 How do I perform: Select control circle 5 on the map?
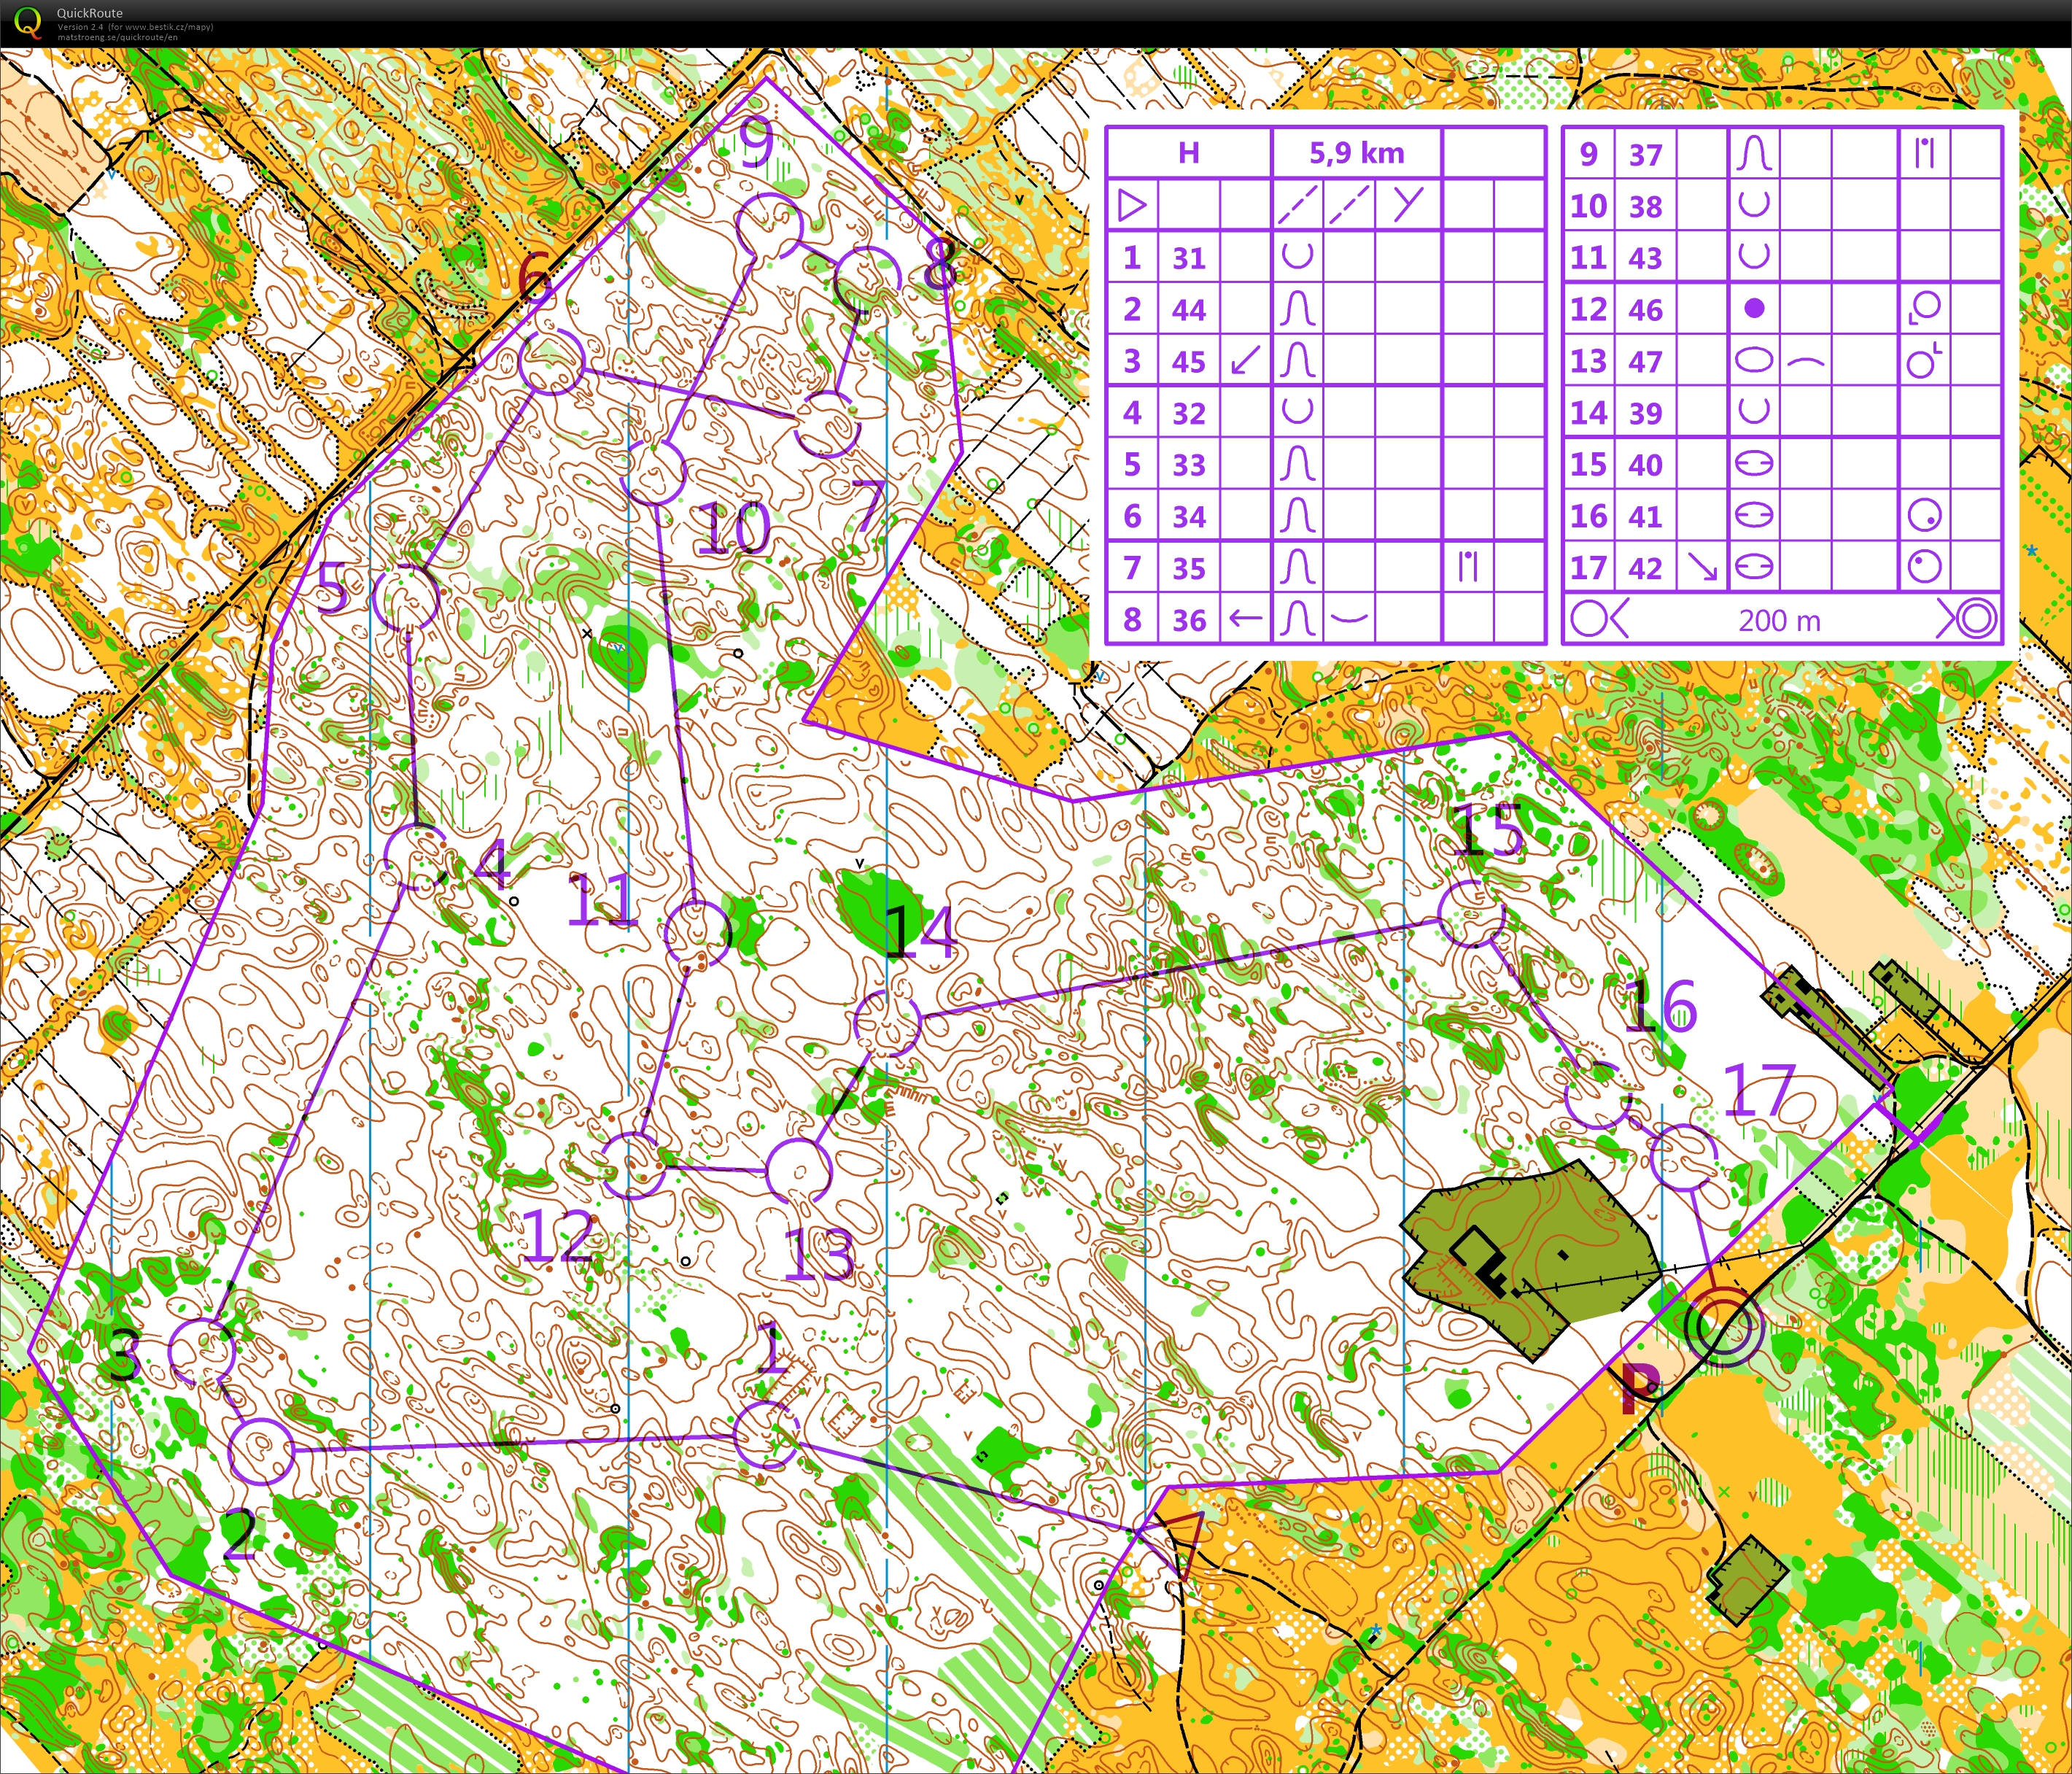[405, 597]
